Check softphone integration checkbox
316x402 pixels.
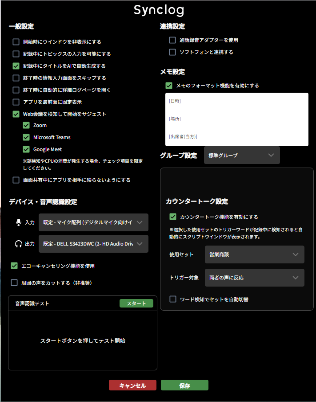(172, 52)
